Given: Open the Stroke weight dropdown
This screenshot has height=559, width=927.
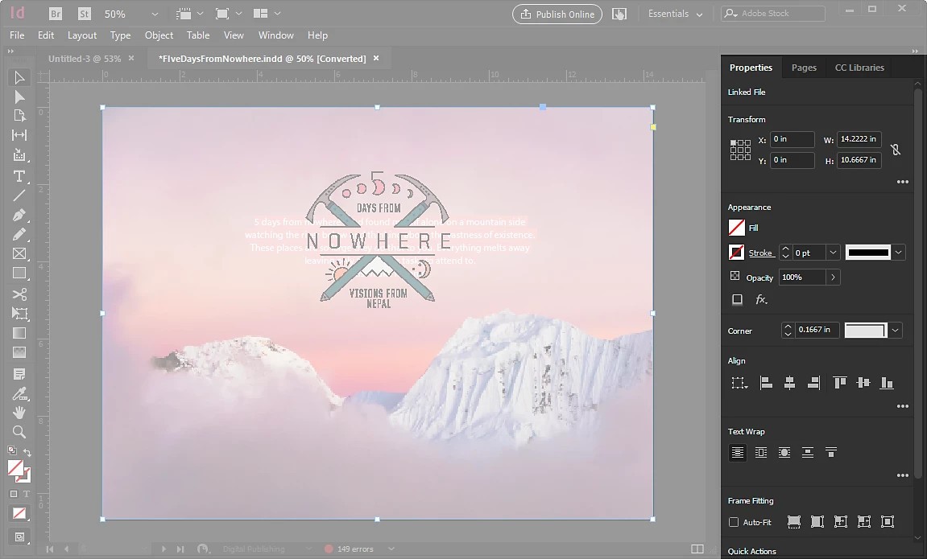Looking at the screenshot, I should coord(833,253).
